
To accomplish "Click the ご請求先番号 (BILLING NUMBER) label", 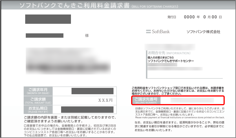I will [146, 101].
